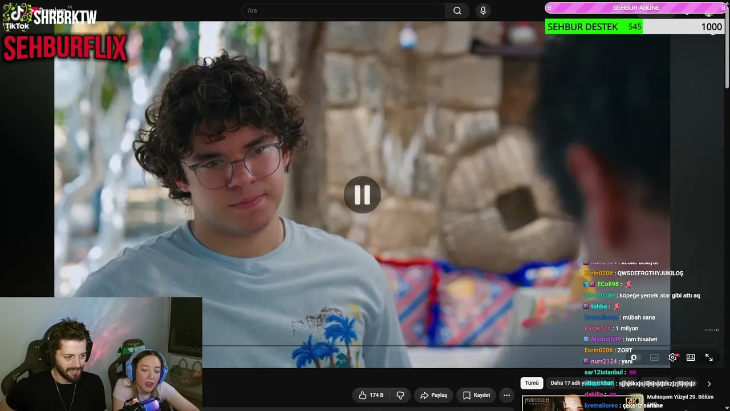Viewport: 730px width, 411px height.
Task: Toggle subtitles (closed captions) button
Action: (654, 357)
